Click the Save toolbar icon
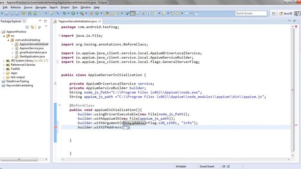Image resolution: width=301 pixels, height=169 pixels. (x=7, y=14)
